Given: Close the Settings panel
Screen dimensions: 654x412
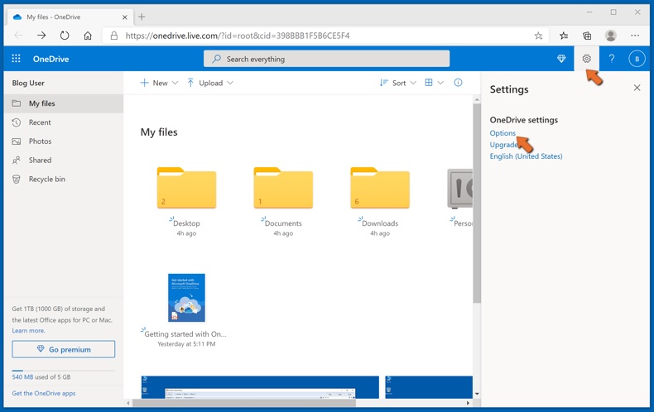Looking at the screenshot, I should (x=637, y=88).
